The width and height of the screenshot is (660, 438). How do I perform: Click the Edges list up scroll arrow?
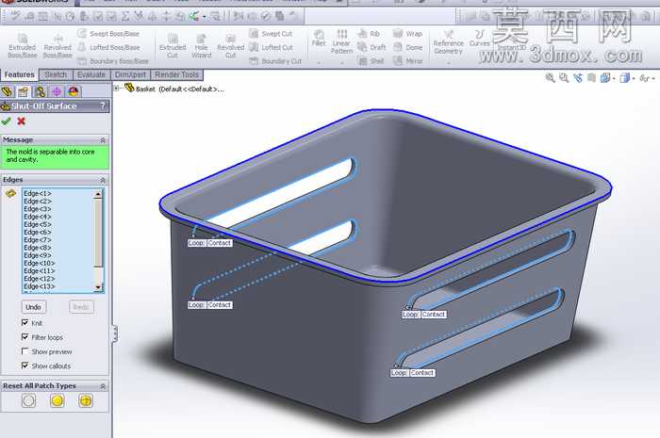(98, 194)
